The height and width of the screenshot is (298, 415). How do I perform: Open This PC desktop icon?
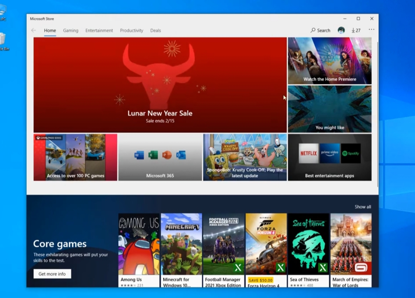click(3, 13)
